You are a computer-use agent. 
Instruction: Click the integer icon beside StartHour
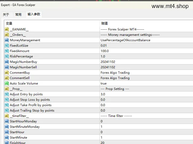point(7,132)
